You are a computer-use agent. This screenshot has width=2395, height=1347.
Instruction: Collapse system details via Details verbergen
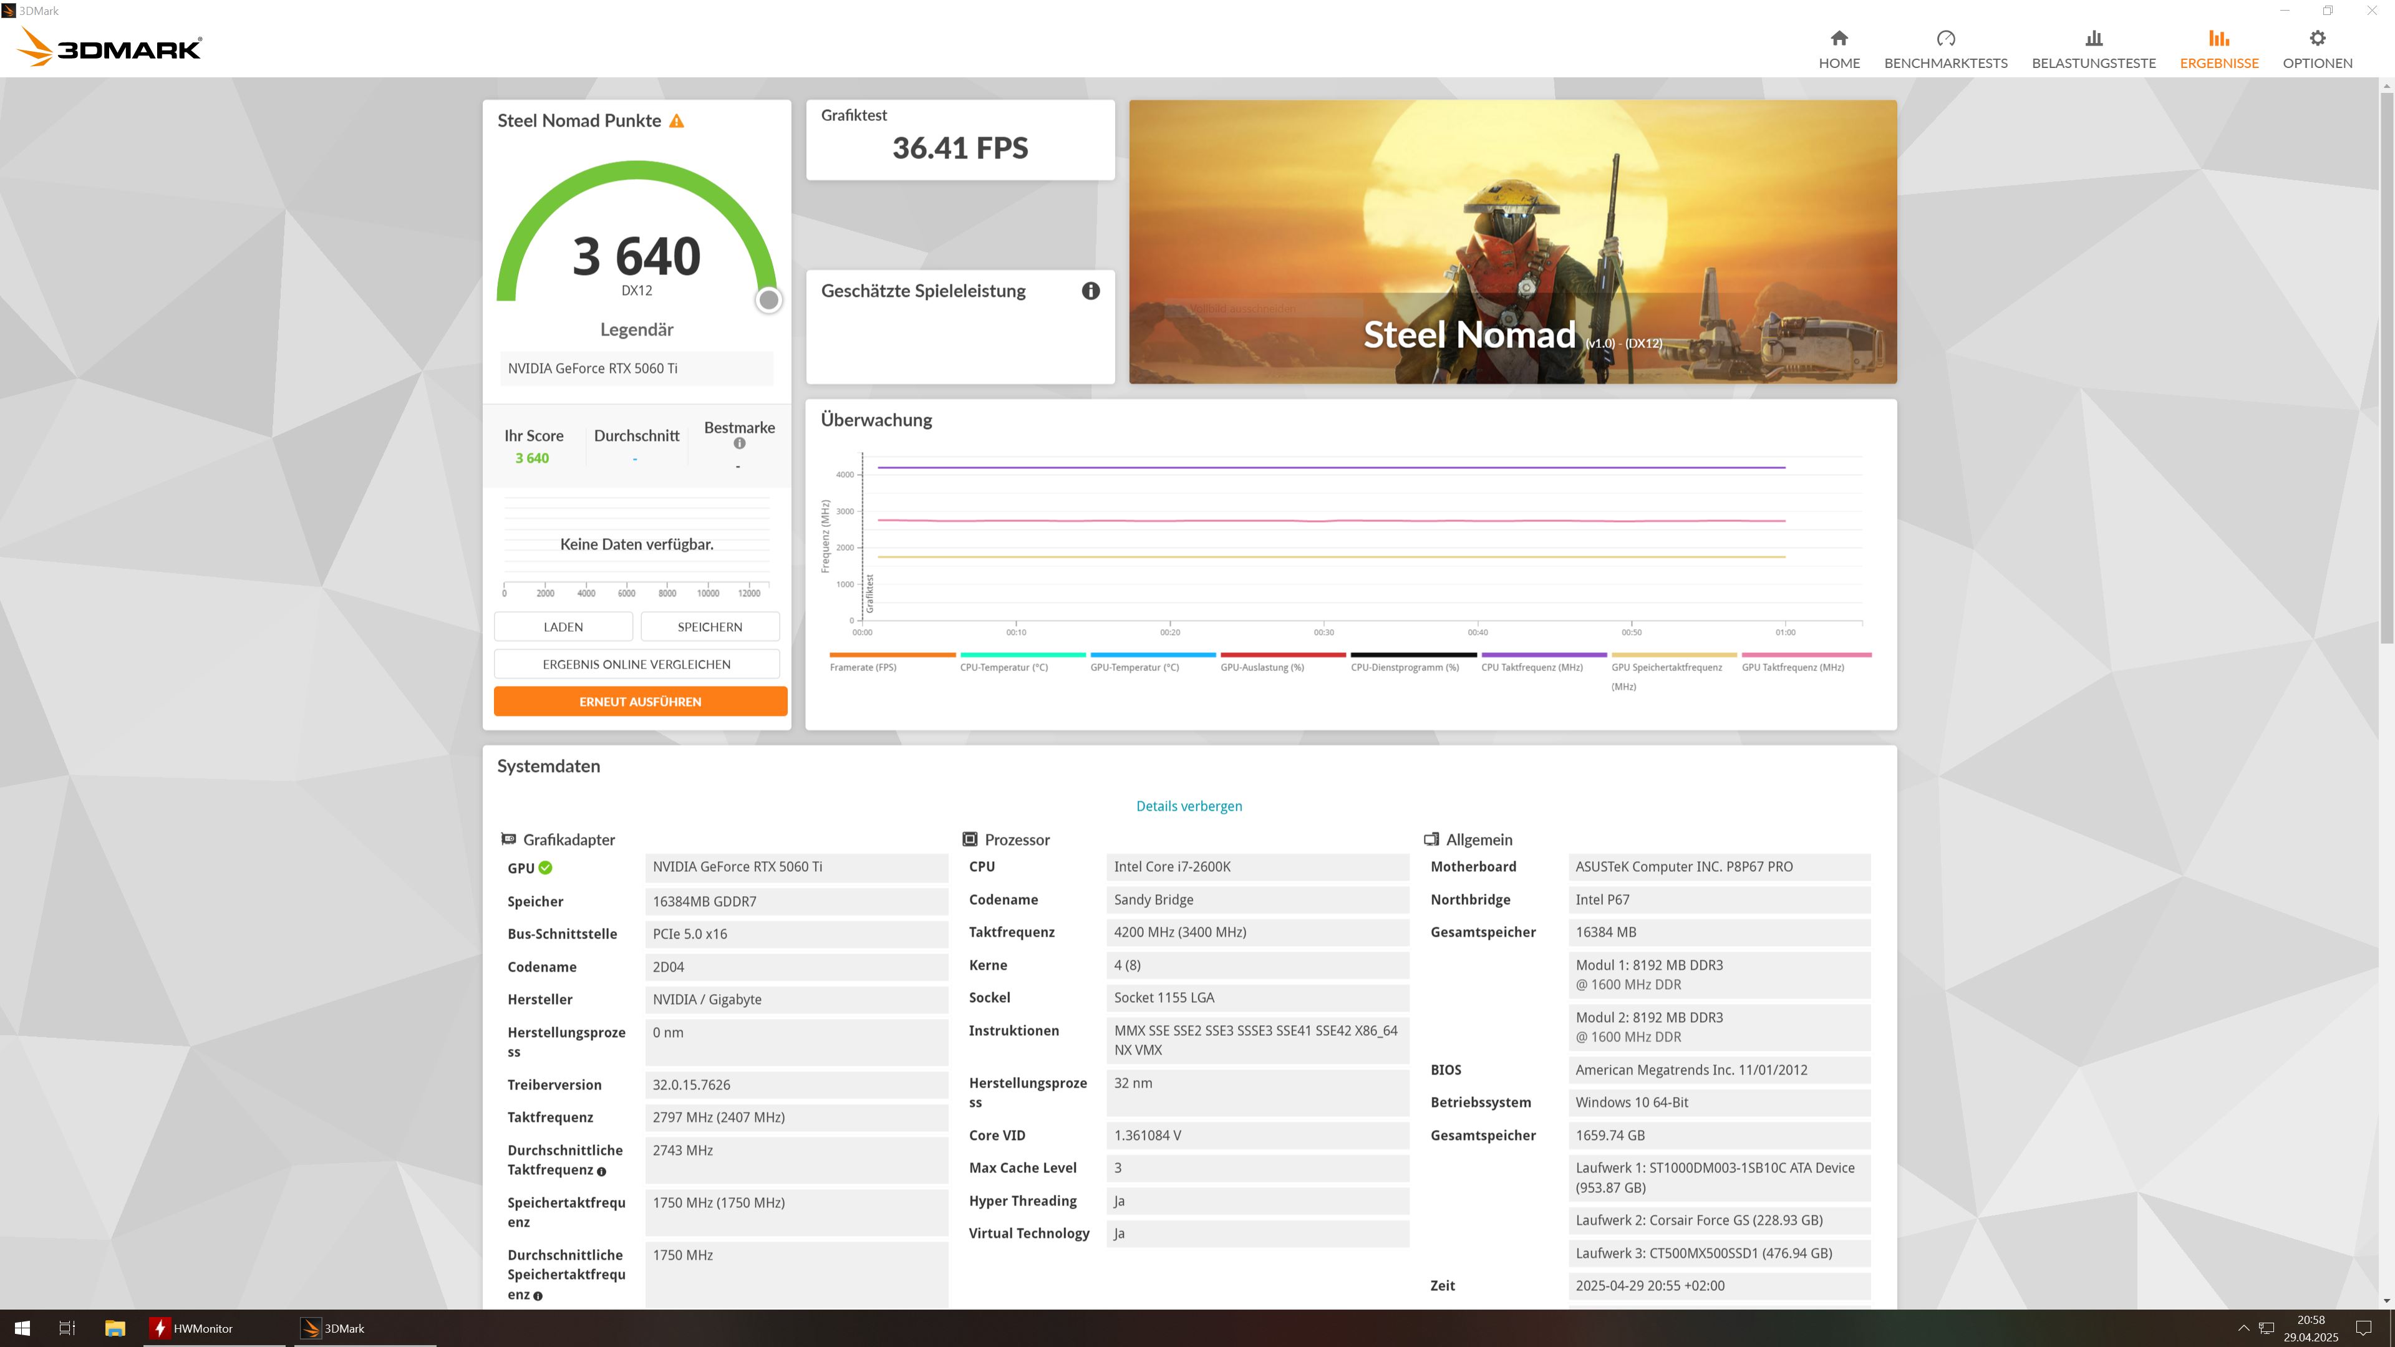pyautogui.click(x=1188, y=806)
